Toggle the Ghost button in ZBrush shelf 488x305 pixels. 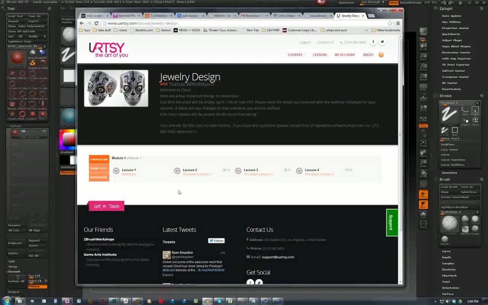[x=423, y=205]
